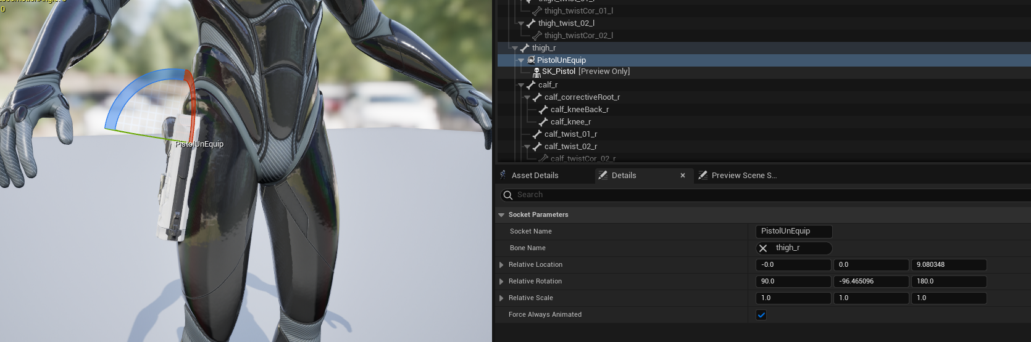Click the Socket Name field PistolUnEquip
1031x342 pixels.
point(794,231)
